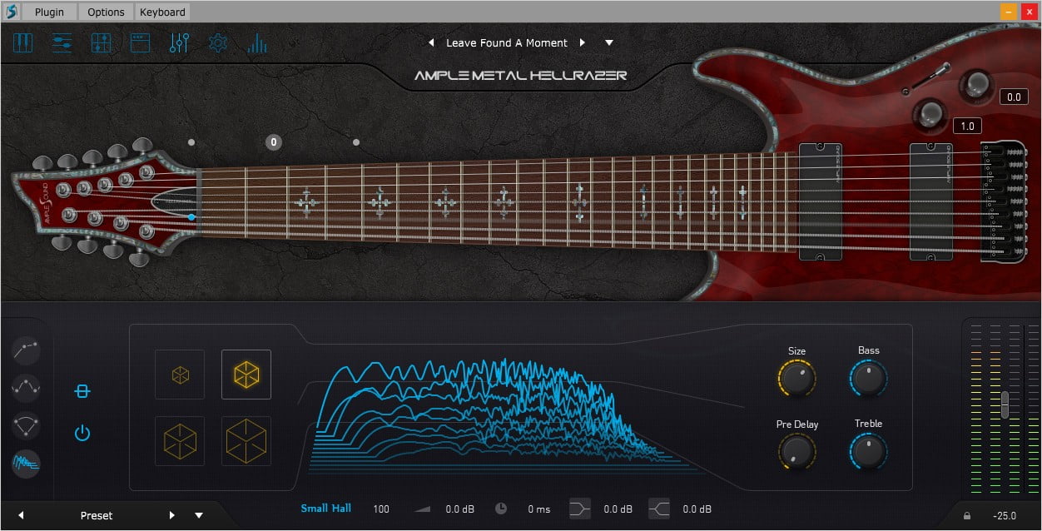Choose the largest cube room type

tap(246, 441)
